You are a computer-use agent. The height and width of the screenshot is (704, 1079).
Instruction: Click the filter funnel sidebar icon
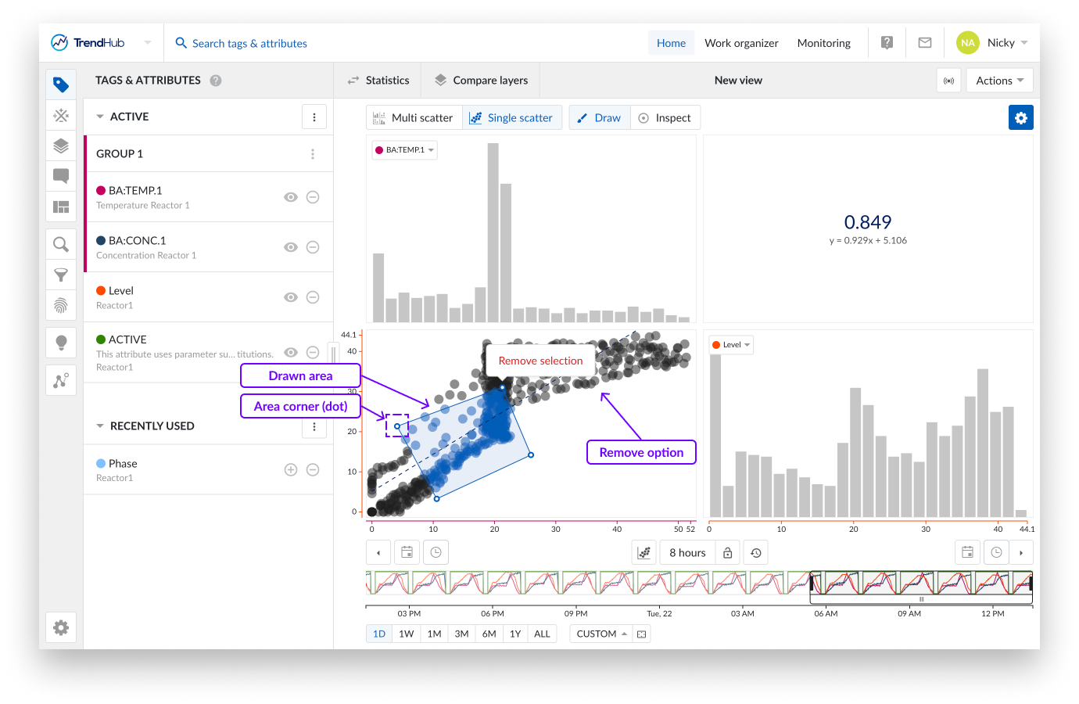(61, 275)
